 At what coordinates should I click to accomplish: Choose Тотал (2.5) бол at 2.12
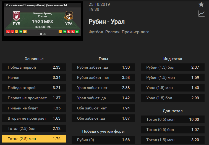[x=34, y=128]
